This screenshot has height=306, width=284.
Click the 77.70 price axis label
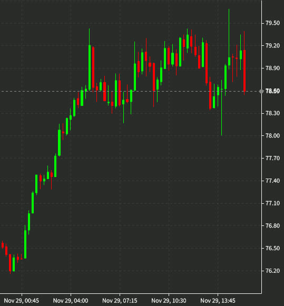point(273,158)
